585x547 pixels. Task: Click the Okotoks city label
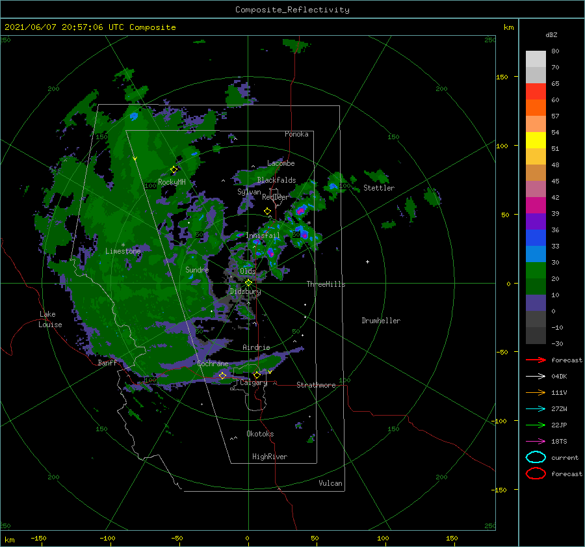pyautogui.click(x=260, y=434)
